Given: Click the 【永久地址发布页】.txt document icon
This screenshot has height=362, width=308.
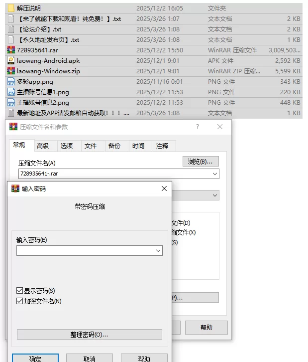Looking at the screenshot, I should (11, 40).
